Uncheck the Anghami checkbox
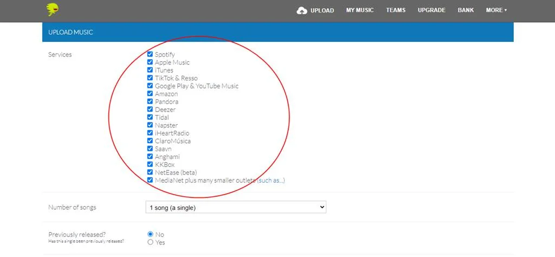This screenshot has width=555, height=257. click(x=150, y=157)
